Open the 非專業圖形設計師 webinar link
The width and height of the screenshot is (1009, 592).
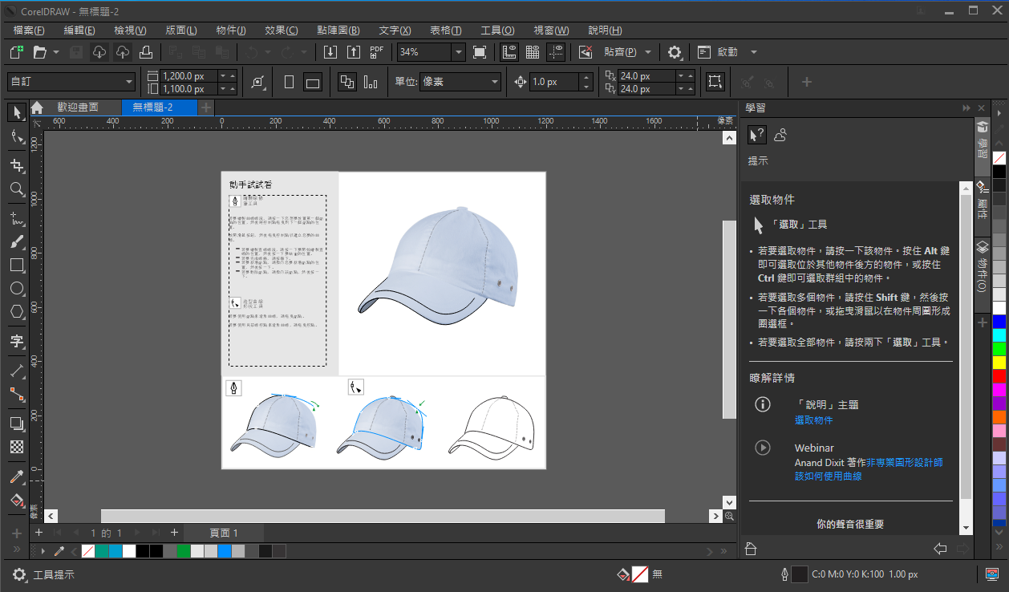(x=905, y=463)
